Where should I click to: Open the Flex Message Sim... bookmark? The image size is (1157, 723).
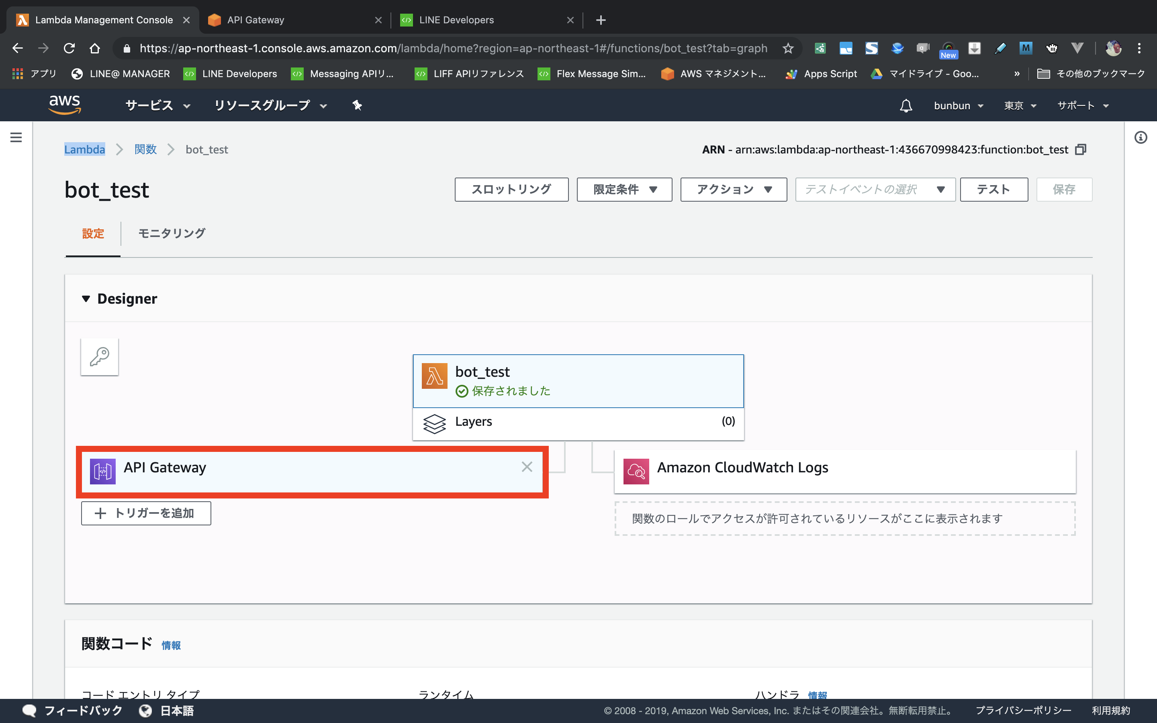pyautogui.click(x=591, y=74)
